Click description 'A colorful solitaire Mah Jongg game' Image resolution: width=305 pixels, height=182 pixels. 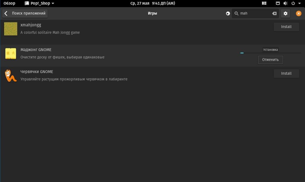click(50, 33)
